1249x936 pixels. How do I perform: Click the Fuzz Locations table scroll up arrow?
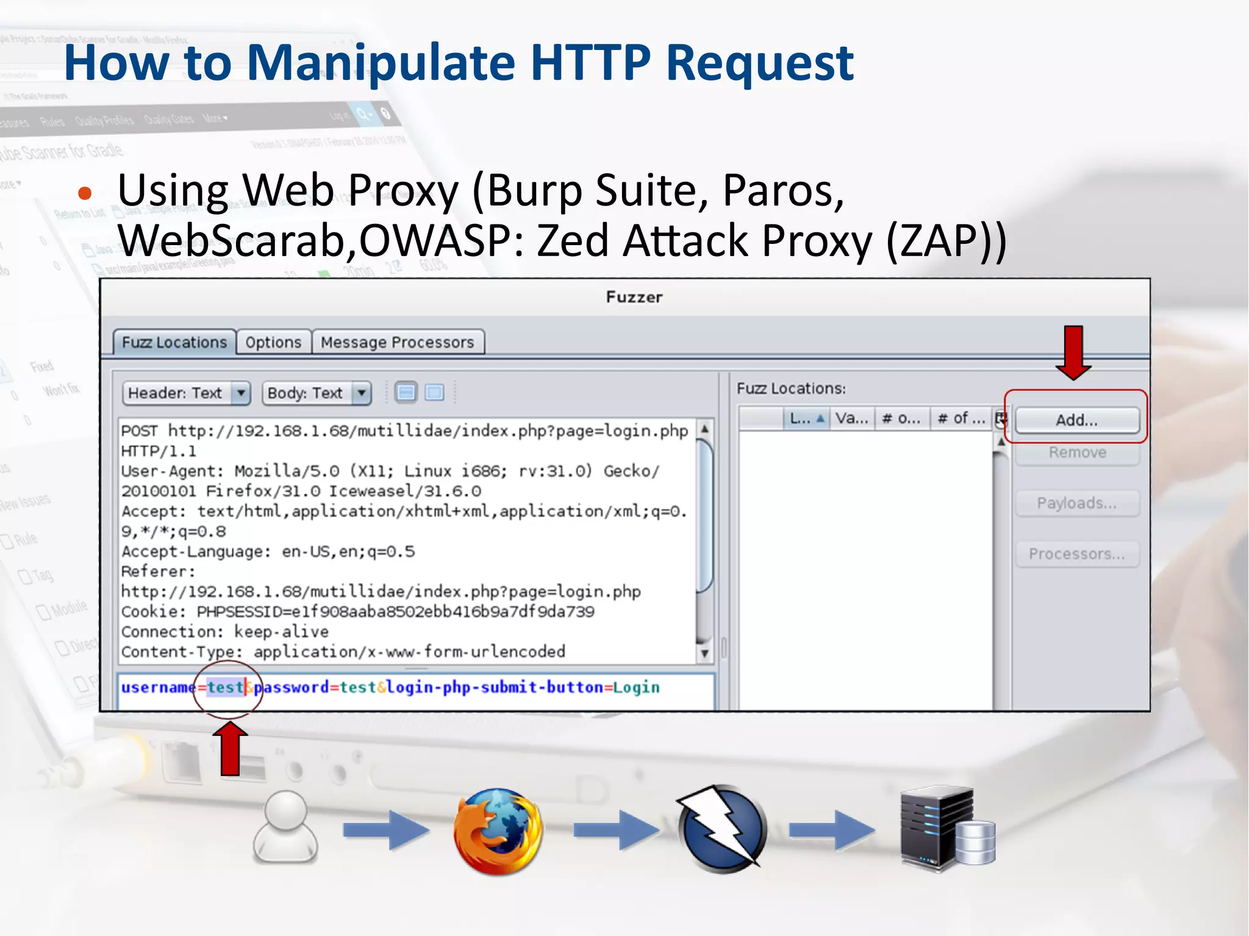[1001, 442]
